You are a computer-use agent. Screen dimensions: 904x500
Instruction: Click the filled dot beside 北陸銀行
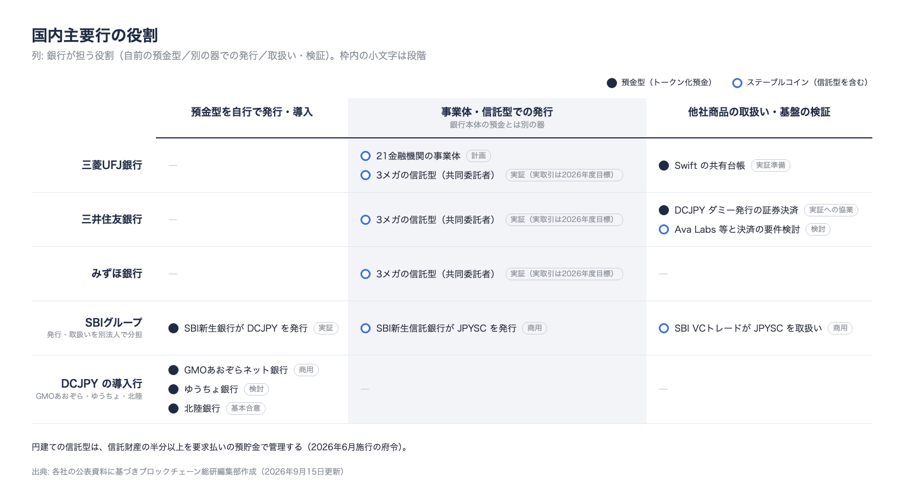coord(173,408)
